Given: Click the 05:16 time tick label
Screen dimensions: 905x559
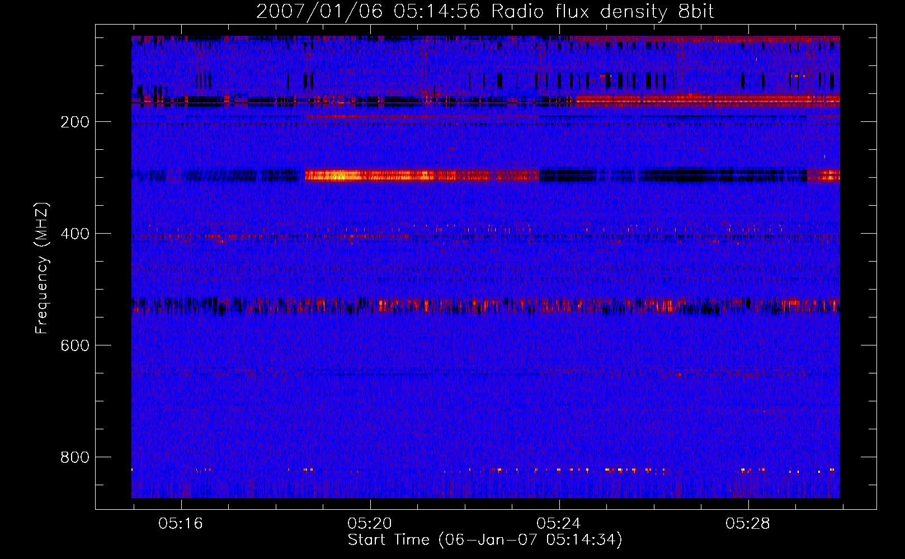Looking at the screenshot, I should point(181,524).
